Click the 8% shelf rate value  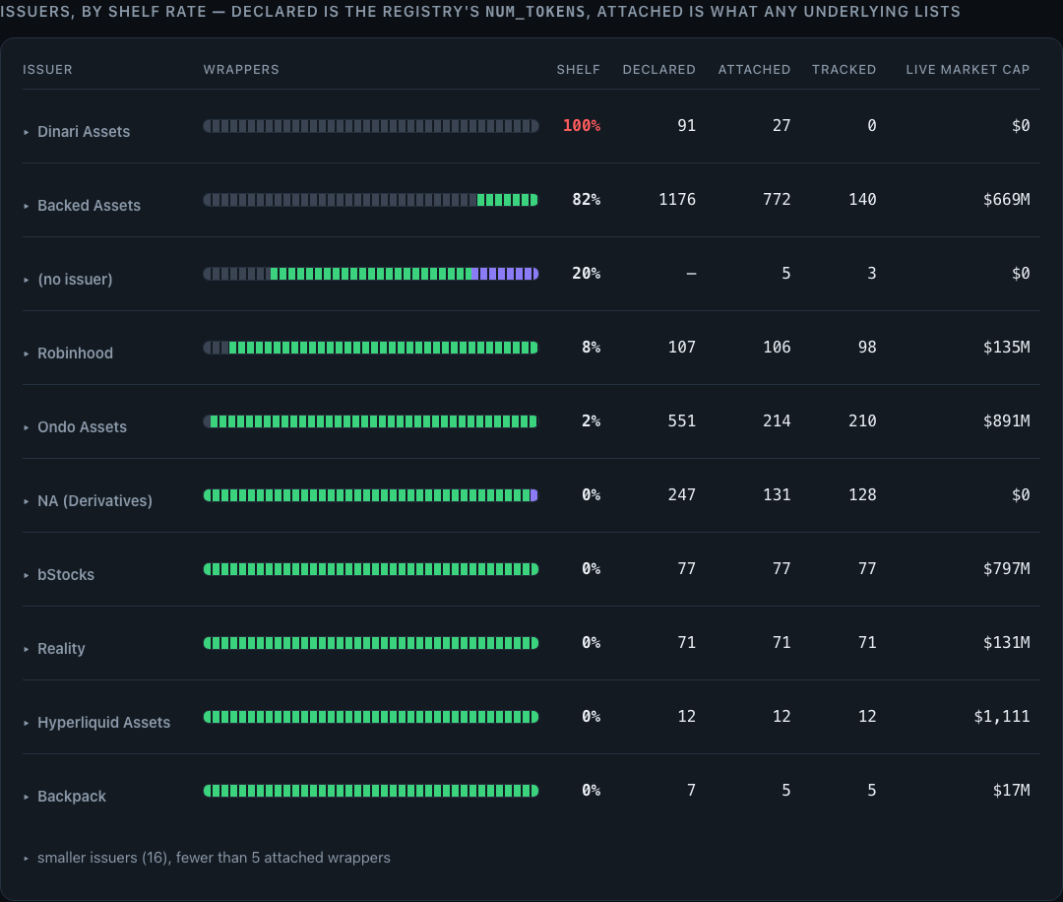tap(592, 348)
